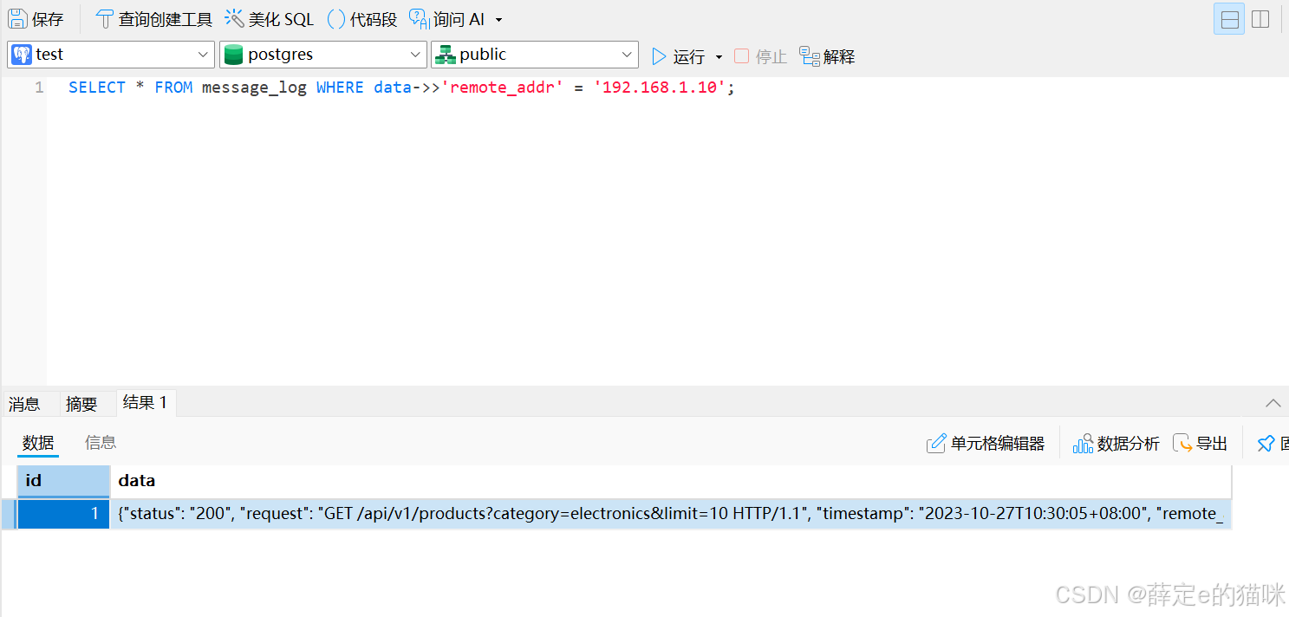Open the public schema dropdown
This screenshot has height=617, width=1289.
(x=535, y=55)
